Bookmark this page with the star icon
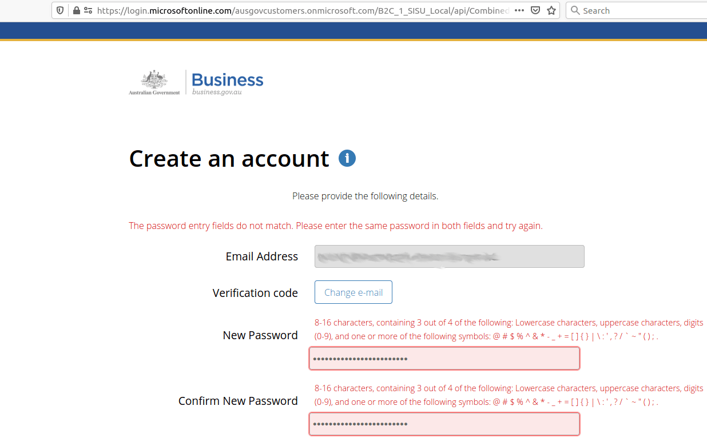 (x=551, y=10)
